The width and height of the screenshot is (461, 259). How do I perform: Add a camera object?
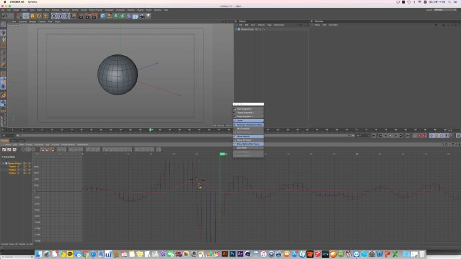(141, 16)
